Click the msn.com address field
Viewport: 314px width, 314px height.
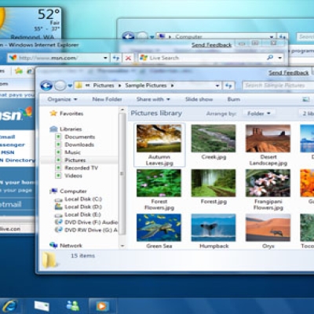pyautogui.click(x=57, y=58)
